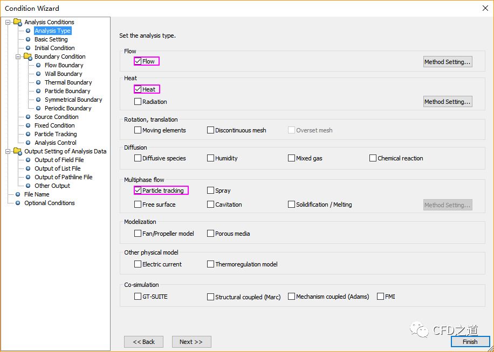The height and width of the screenshot is (352, 494).
Task: Collapse the Output Setting of Analysis Data node
Action: 8,151
